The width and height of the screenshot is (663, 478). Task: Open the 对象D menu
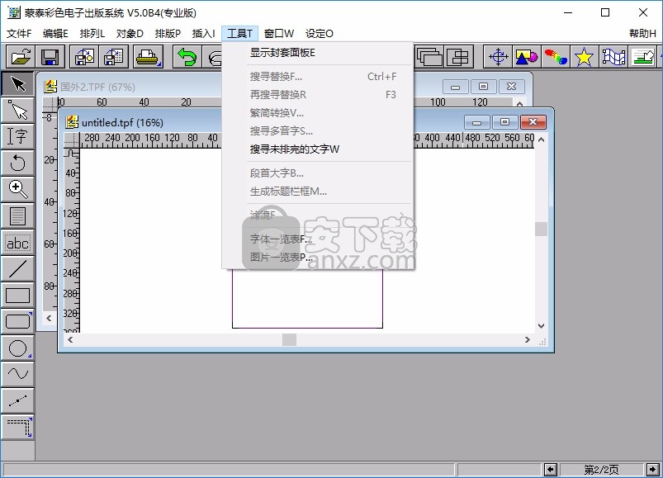click(x=130, y=33)
